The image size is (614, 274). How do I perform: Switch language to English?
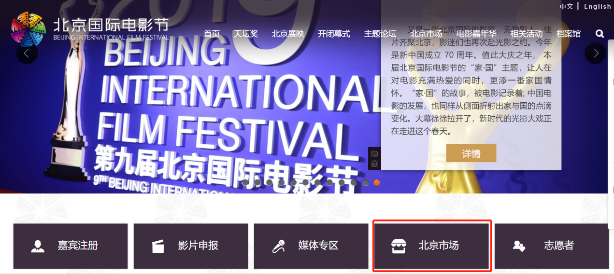tap(598, 6)
